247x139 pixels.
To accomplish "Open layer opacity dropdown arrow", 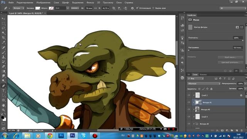I will point(245,83).
